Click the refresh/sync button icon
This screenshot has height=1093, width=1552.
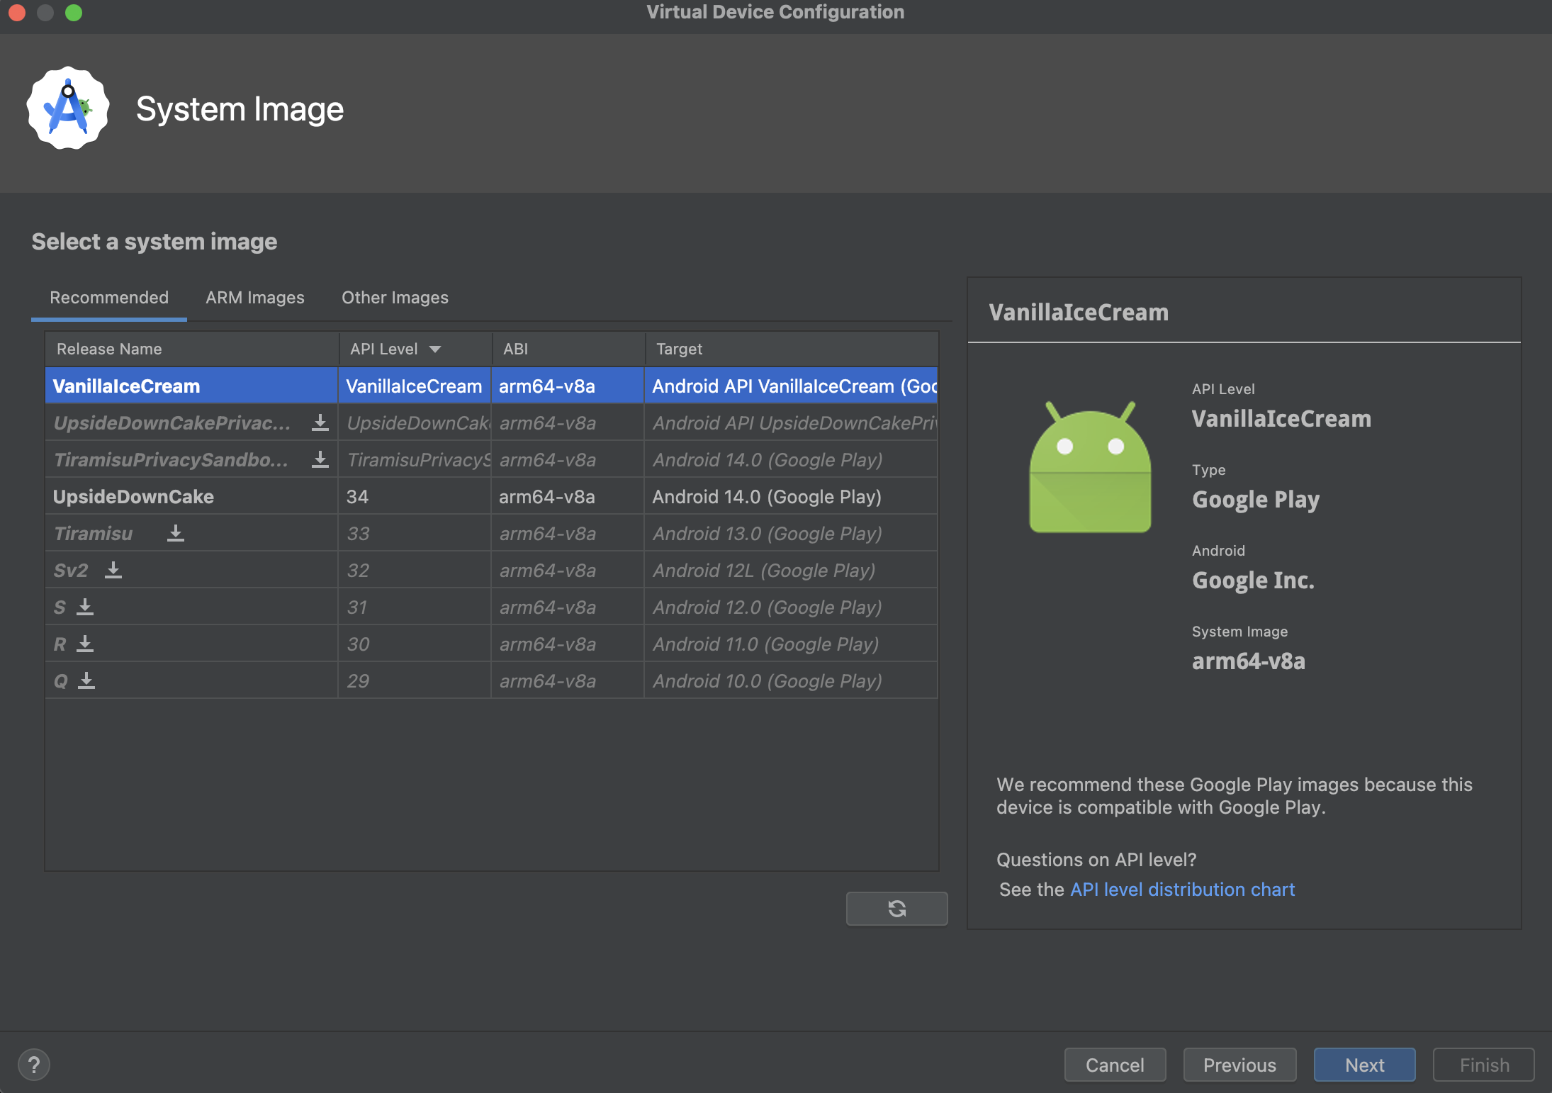pyautogui.click(x=896, y=907)
